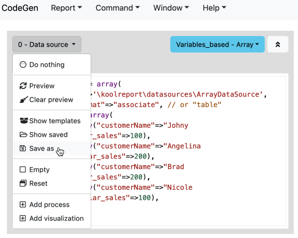Viewport: 298px width, 238px height.
Task: Click the ArrayDataSource class string
Action: point(178,94)
